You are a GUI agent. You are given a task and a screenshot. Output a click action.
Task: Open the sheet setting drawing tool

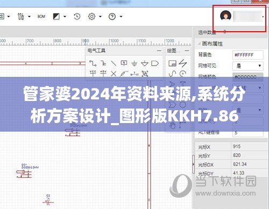click(x=172, y=63)
